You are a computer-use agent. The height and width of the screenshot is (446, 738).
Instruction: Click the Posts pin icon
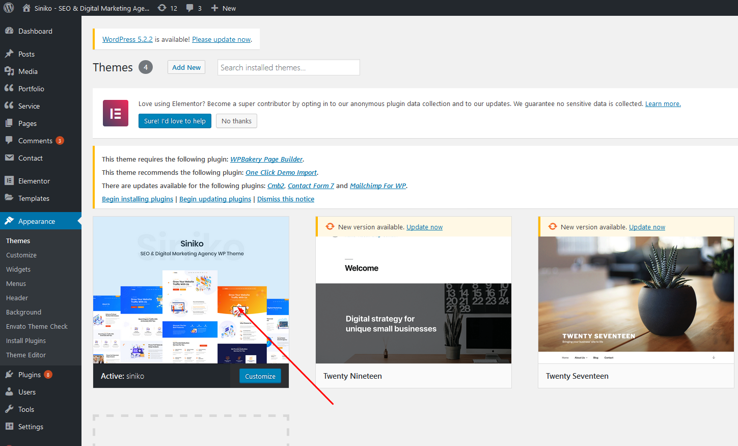pos(9,54)
